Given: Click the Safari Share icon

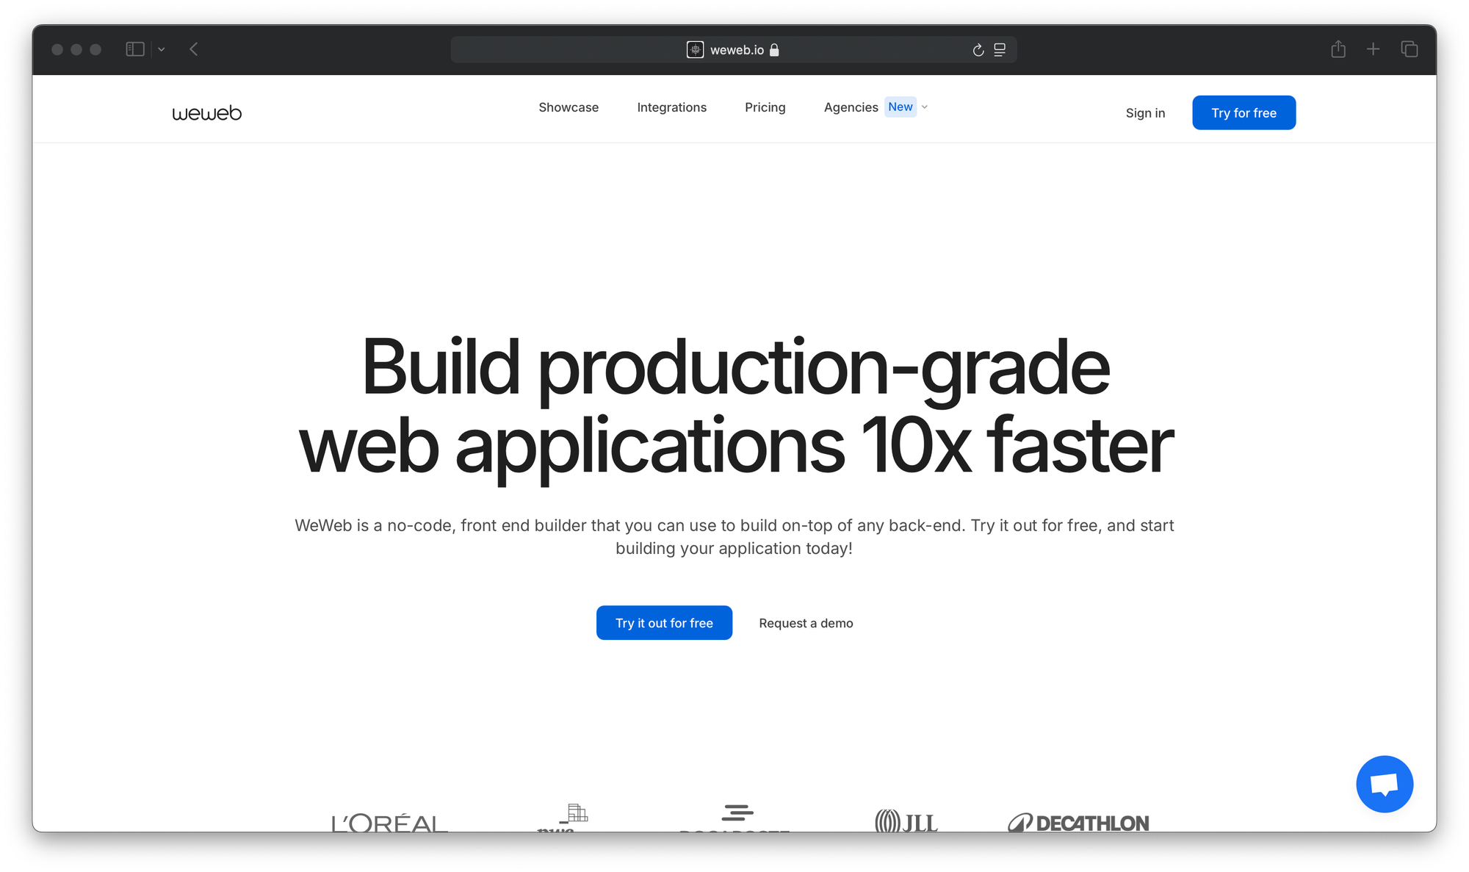Looking at the screenshot, I should [1338, 48].
